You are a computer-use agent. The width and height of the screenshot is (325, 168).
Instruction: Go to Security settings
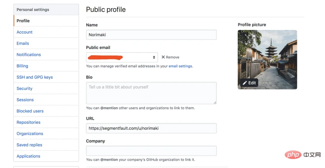(x=24, y=88)
